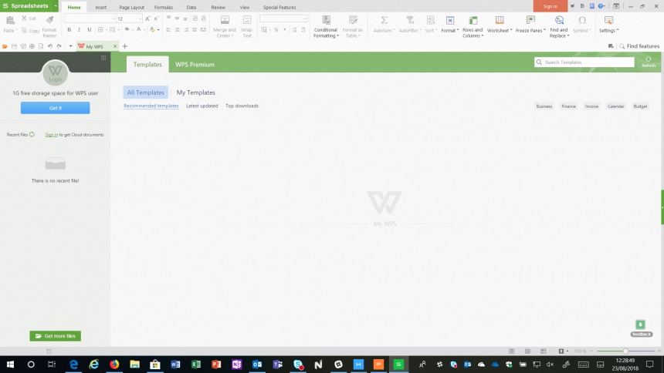Filter templates by Invoice tag
Viewport: 664px width, 373px height.
(x=591, y=106)
